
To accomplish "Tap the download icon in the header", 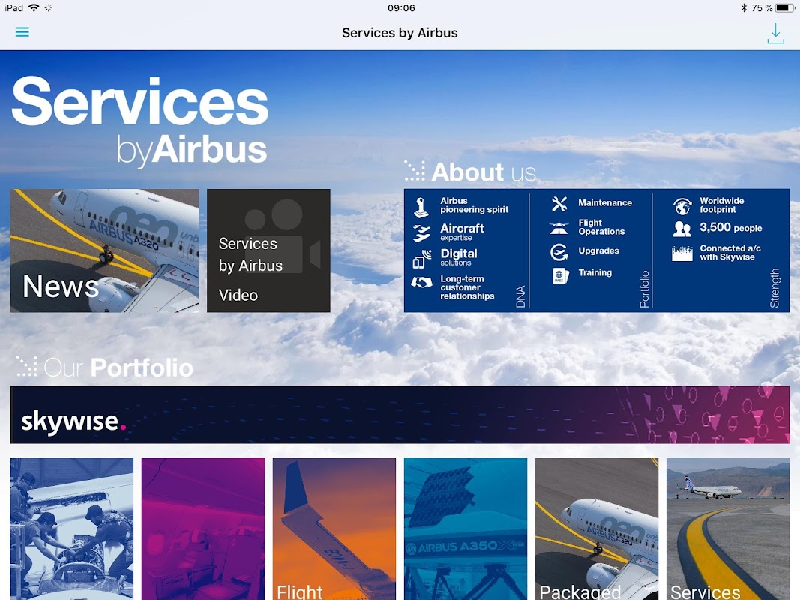I will tap(775, 33).
